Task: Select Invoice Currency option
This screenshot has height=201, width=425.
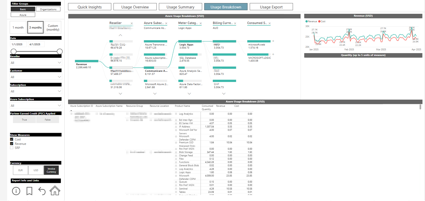Action: (x=51, y=170)
